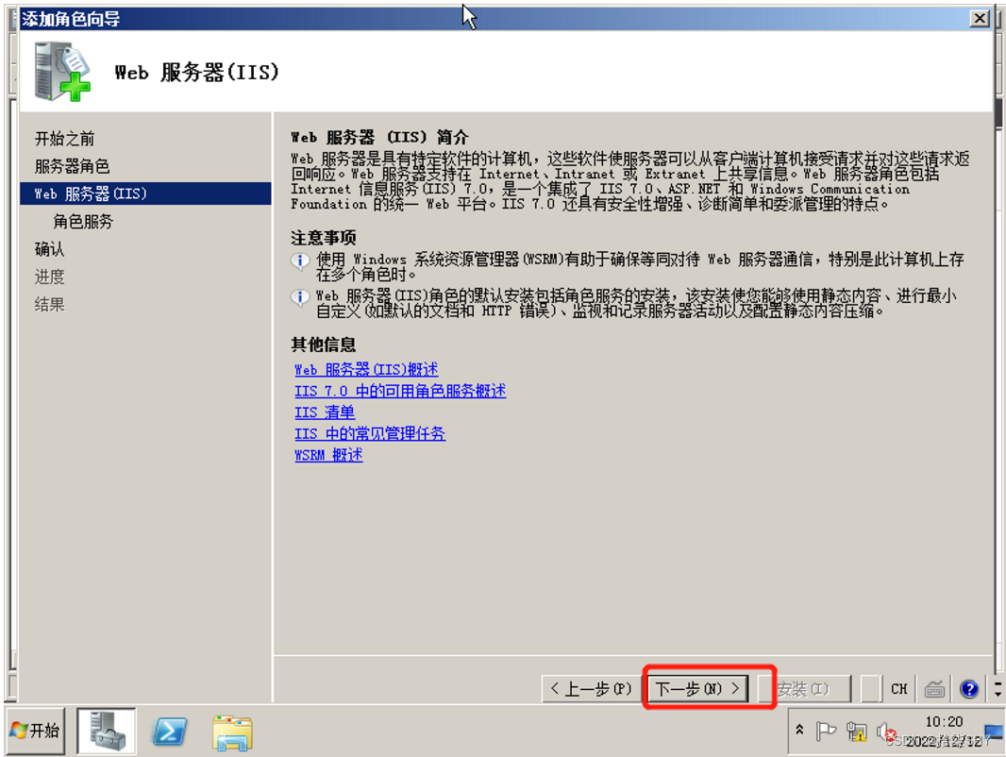
Task: Launch PowerShell from the taskbar
Action: tap(169, 732)
